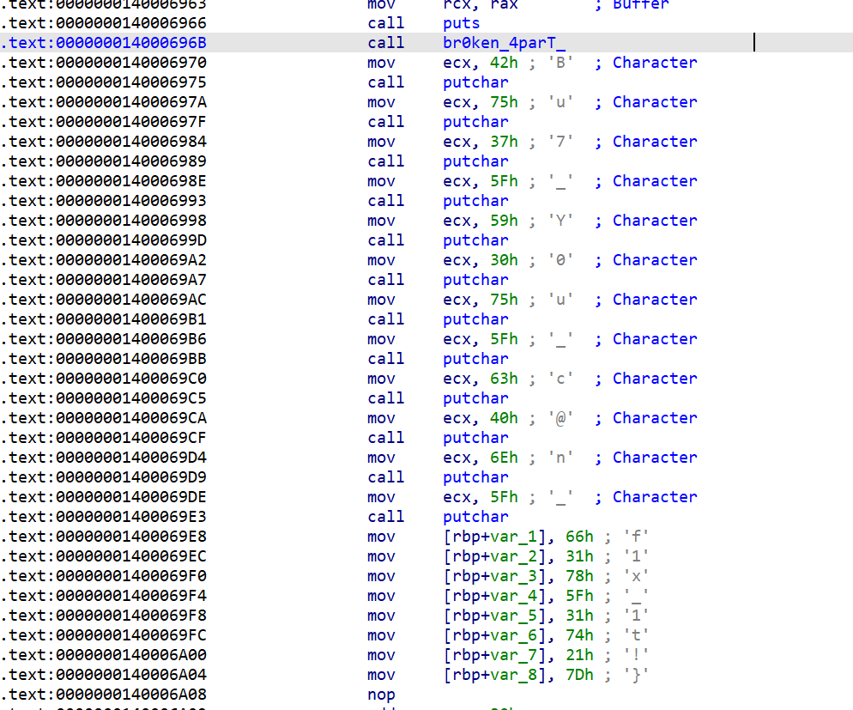Screen dimensions: 853x710
Task: Click putchar at address 00000001400069E3
Action: point(475,517)
